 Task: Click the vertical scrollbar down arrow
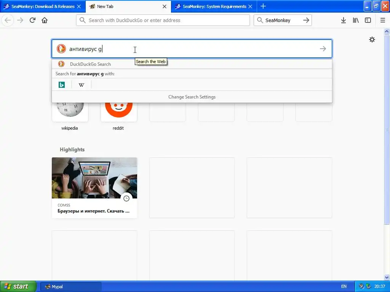387,277
